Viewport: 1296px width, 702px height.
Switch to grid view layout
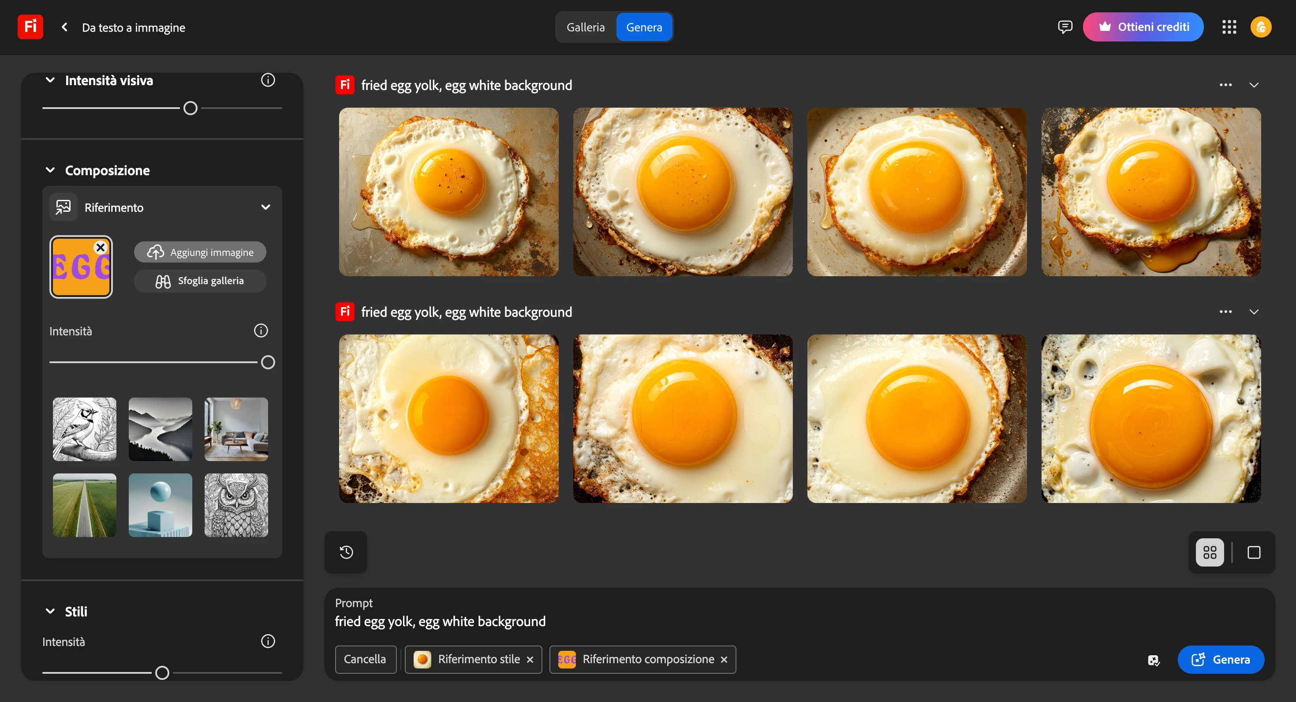(1210, 552)
